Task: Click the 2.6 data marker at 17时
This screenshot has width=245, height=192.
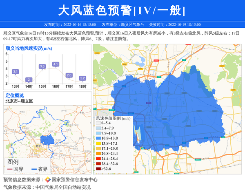Action: (69, 75)
